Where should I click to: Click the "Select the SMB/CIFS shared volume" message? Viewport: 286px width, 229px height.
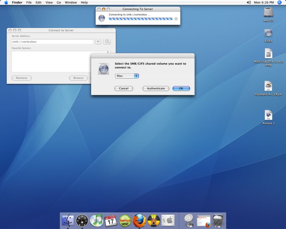coord(150,65)
